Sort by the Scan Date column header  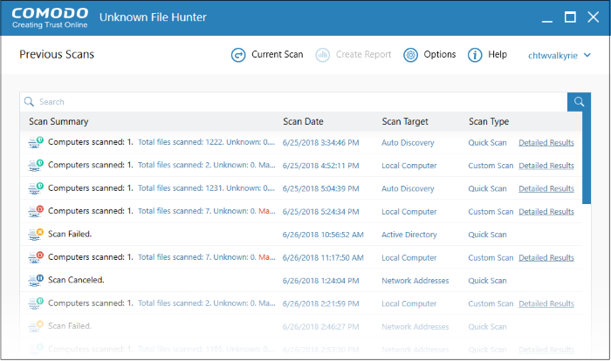click(x=303, y=121)
